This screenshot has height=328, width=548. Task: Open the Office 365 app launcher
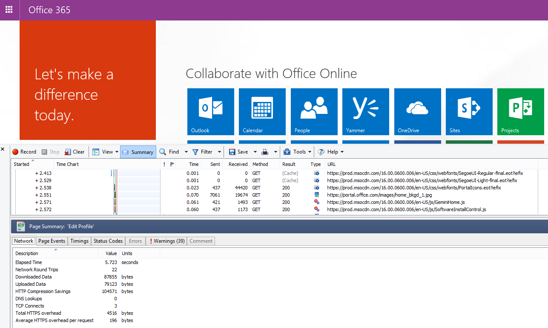point(9,9)
